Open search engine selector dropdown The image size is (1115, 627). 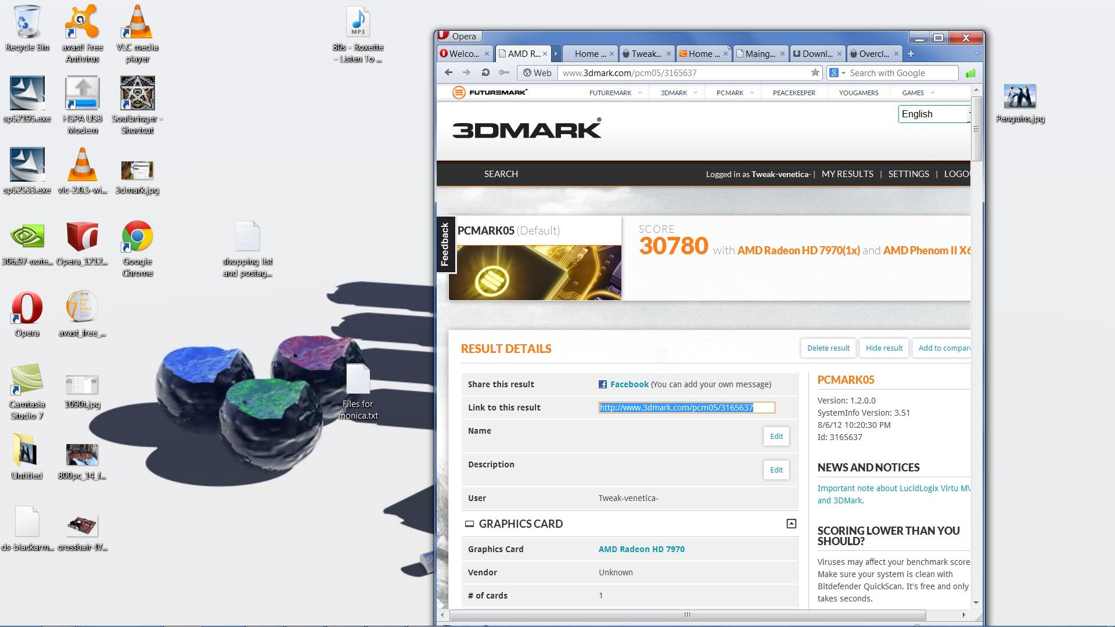coord(837,73)
